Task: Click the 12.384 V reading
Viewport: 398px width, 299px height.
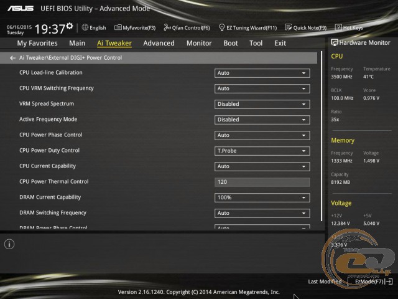Action: click(x=340, y=223)
